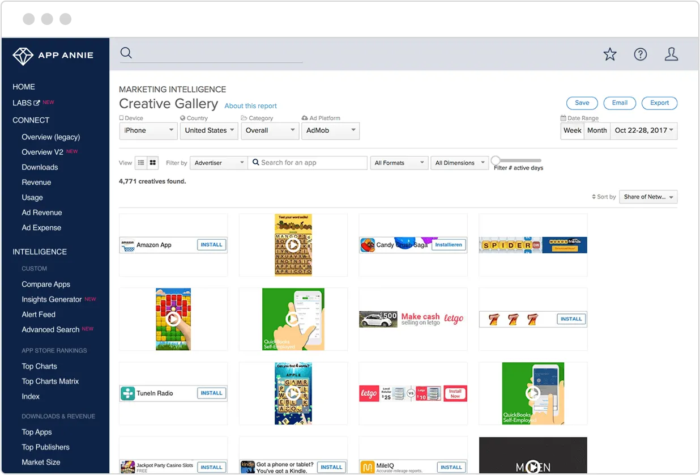Viewport: 700px width, 475px height.
Task: Click the search magnifier icon in header
Action: tap(126, 53)
